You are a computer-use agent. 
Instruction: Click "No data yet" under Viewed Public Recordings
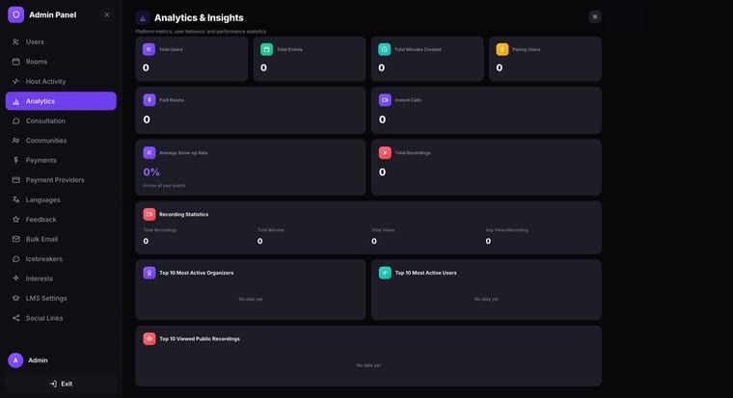tap(368, 365)
